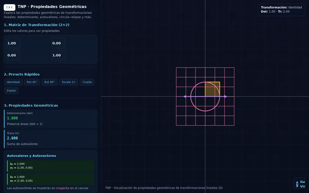309x193 pixels.
Task: Apply the Rot 45° preset
Action: point(32,82)
